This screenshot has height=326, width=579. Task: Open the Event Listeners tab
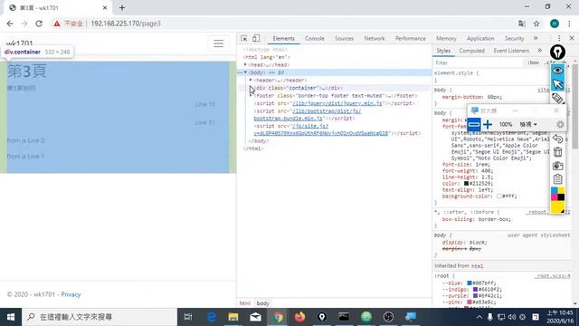[x=511, y=51]
